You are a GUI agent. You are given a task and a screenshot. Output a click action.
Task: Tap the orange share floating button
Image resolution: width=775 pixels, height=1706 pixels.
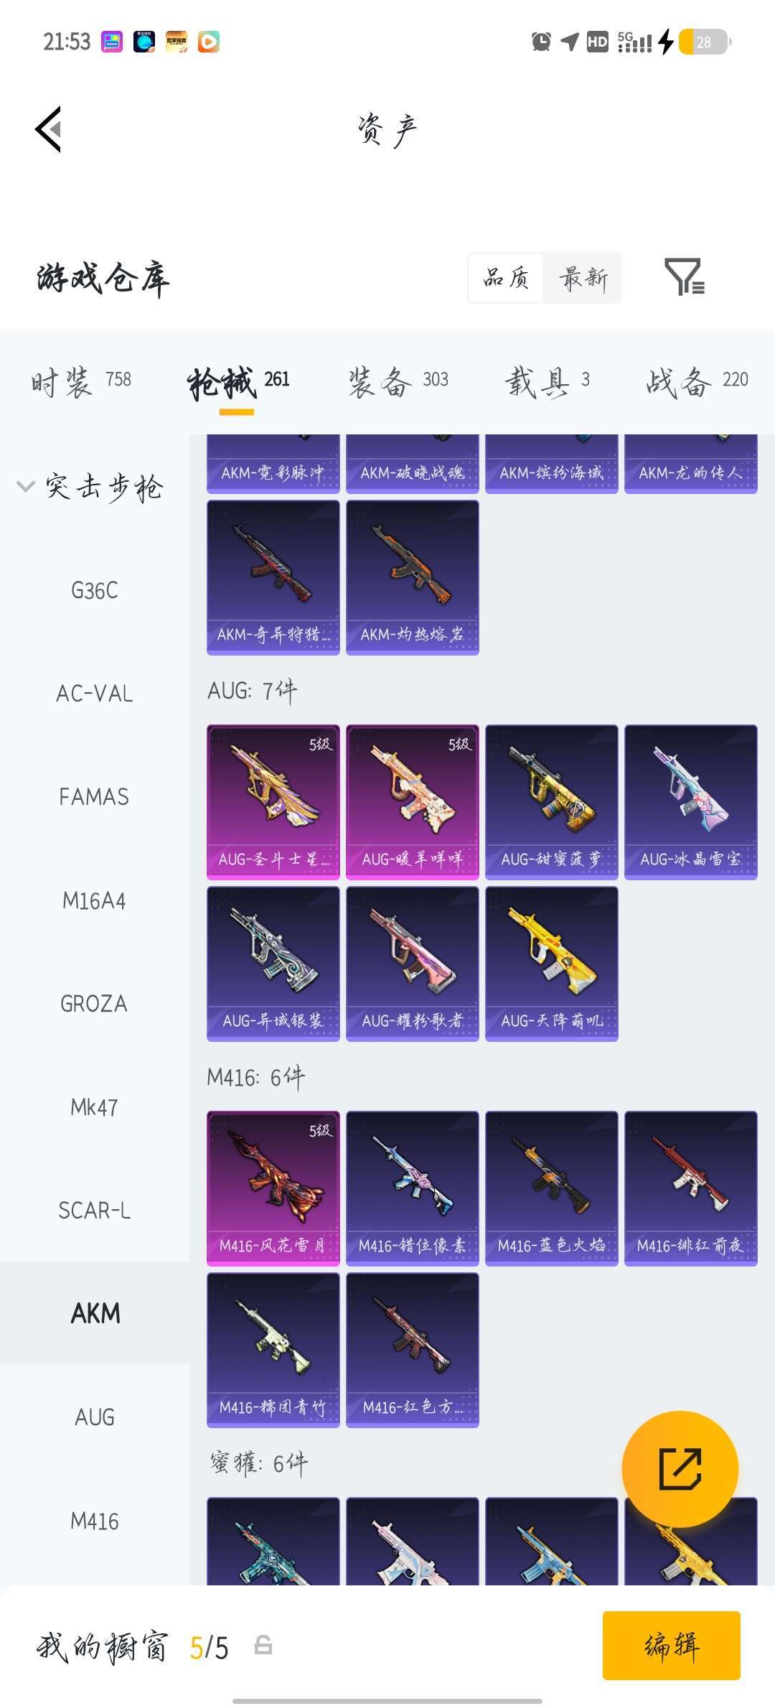pos(680,1469)
